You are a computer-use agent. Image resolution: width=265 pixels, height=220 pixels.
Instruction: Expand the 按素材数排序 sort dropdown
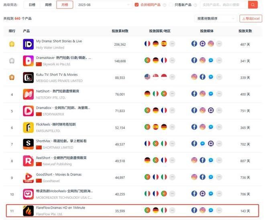[216, 18]
